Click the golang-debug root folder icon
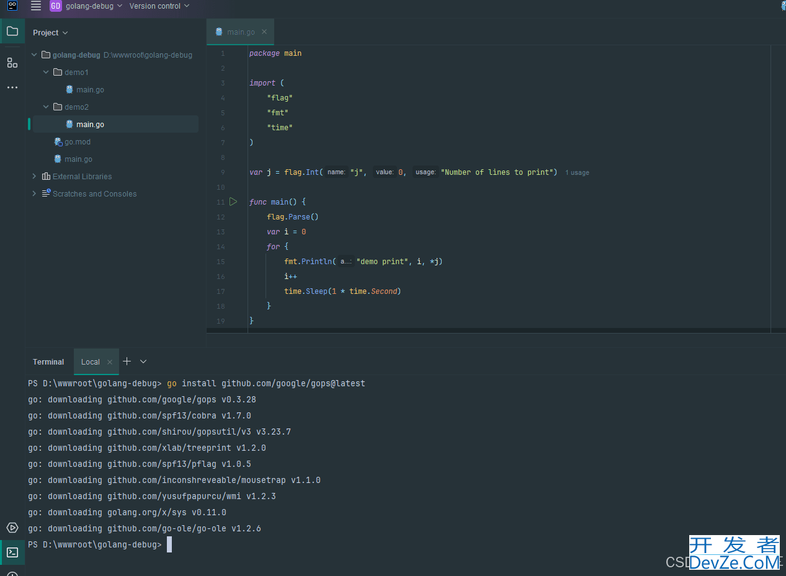Screen dimensions: 786x576 pos(46,55)
